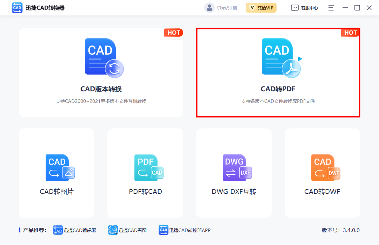
Task: Click the 充值VIP button label
Action: [x=265, y=8]
